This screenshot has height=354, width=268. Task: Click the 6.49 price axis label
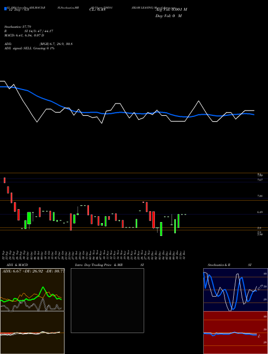260,212
